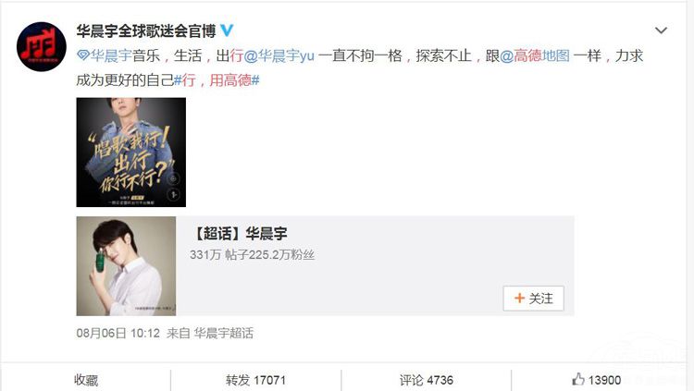This screenshot has height=391, width=694.
Task: Repost using 转发 17071
Action: (255, 380)
